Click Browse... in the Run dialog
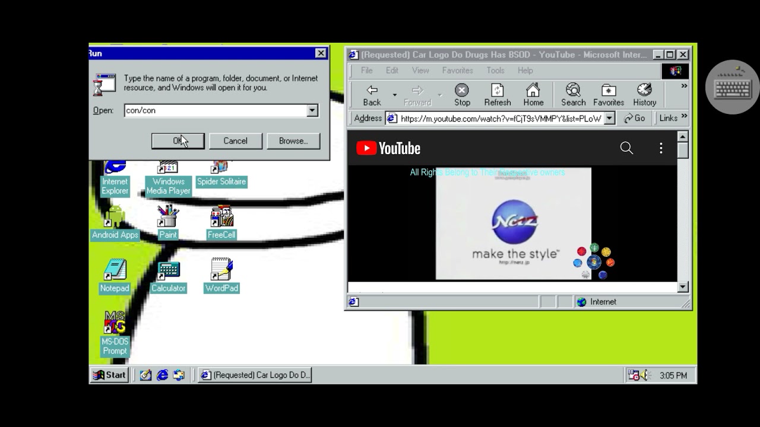The image size is (760, 427). (293, 141)
